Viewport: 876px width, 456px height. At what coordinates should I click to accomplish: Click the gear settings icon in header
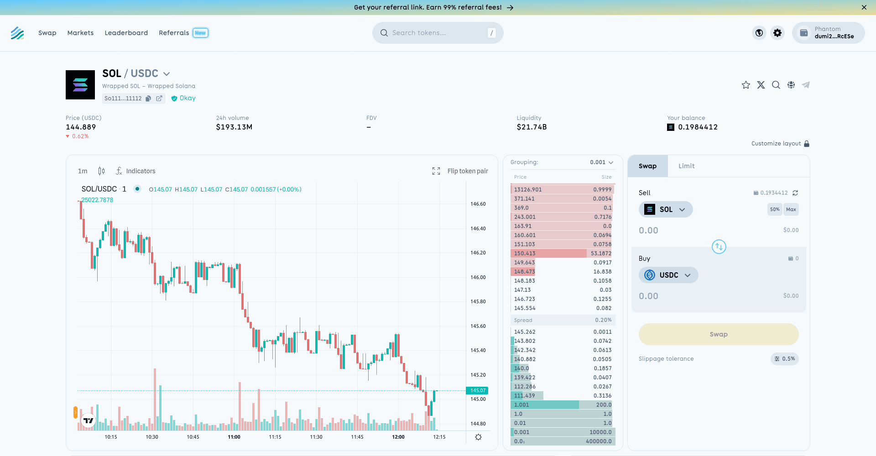(777, 33)
